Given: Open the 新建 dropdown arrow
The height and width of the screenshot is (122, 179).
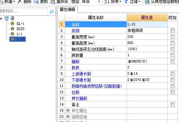Looking at the screenshot, I should (14, 2).
